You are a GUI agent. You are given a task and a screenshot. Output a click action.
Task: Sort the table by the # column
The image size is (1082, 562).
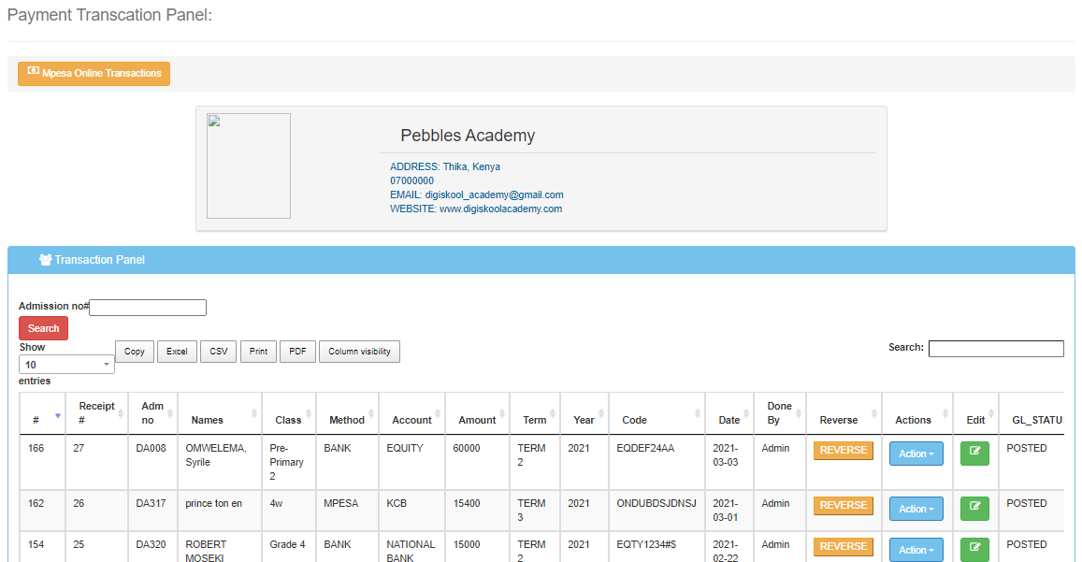click(x=37, y=420)
